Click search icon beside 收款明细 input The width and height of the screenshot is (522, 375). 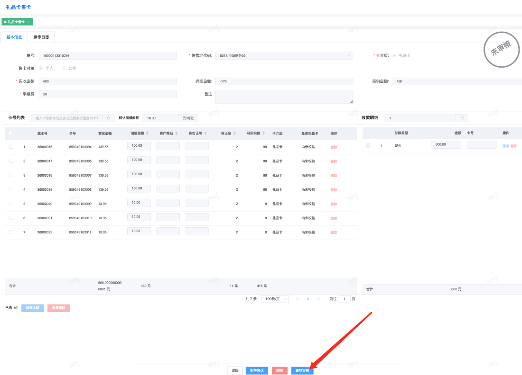[x=462, y=118]
